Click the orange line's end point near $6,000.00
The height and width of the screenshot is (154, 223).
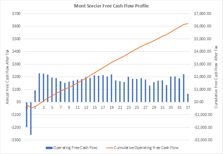click(188, 23)
